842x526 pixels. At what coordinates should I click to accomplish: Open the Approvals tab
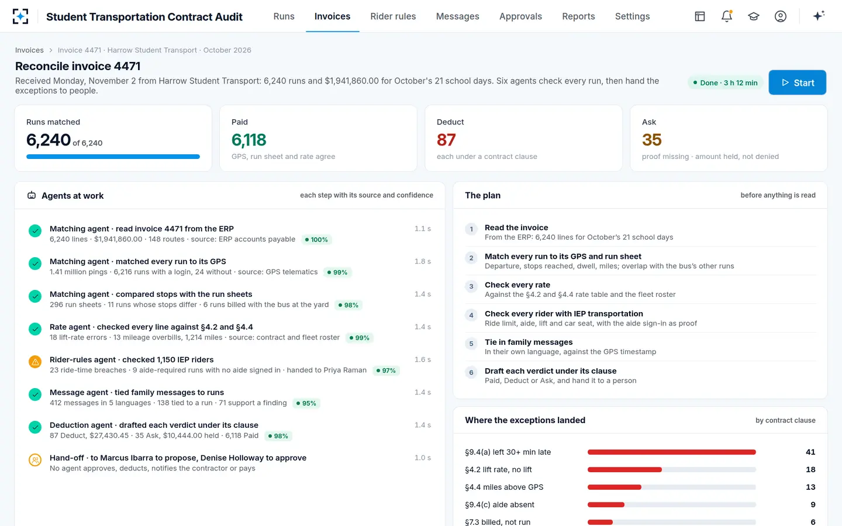(x=520, y=16)
